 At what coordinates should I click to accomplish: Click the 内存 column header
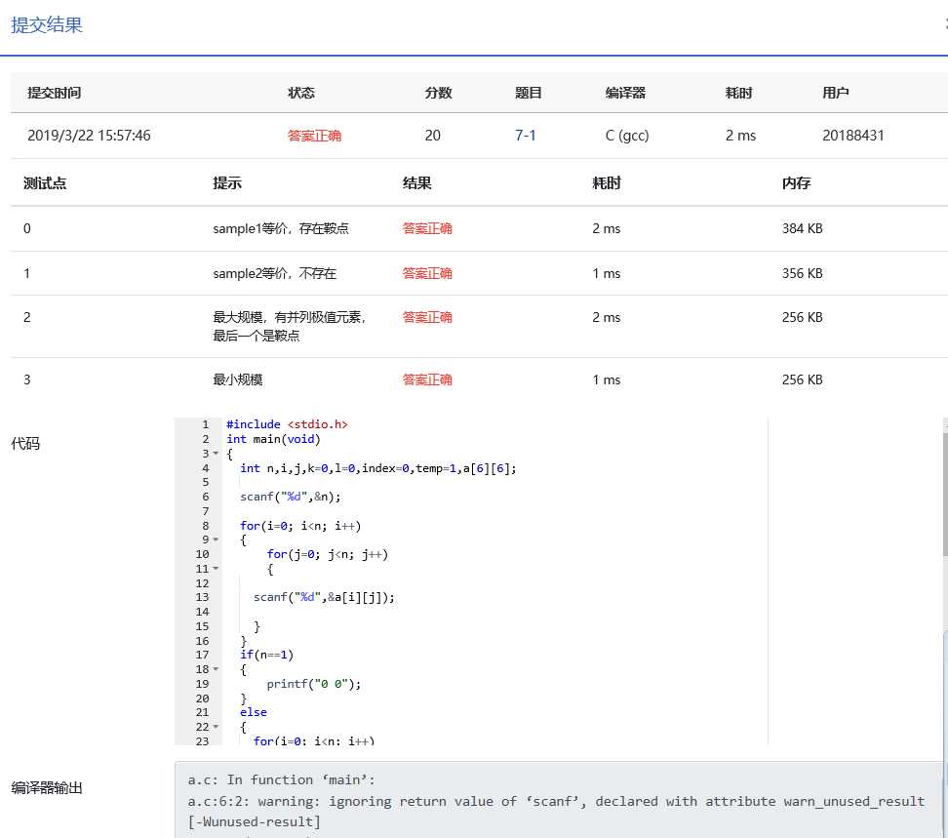coord(796,183)
